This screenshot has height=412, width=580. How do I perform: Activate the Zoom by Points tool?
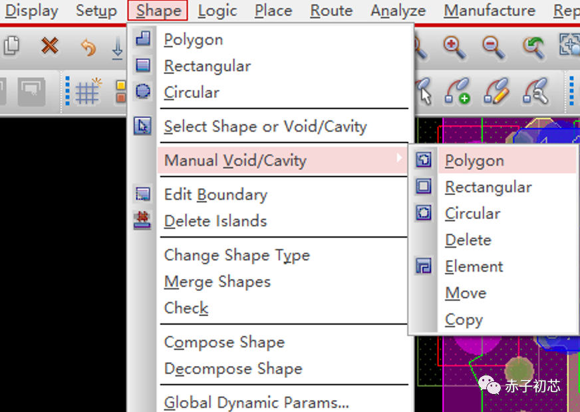click(570, 44)
